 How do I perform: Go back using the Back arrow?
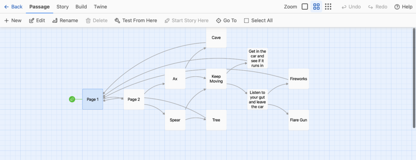pos(13,6)
